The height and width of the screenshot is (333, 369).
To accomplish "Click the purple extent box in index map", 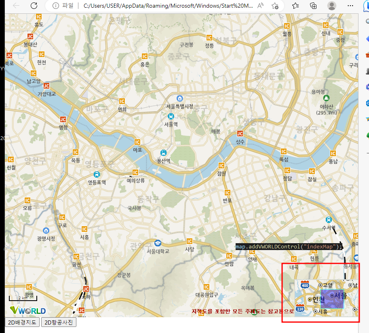I will click(333, 299).
